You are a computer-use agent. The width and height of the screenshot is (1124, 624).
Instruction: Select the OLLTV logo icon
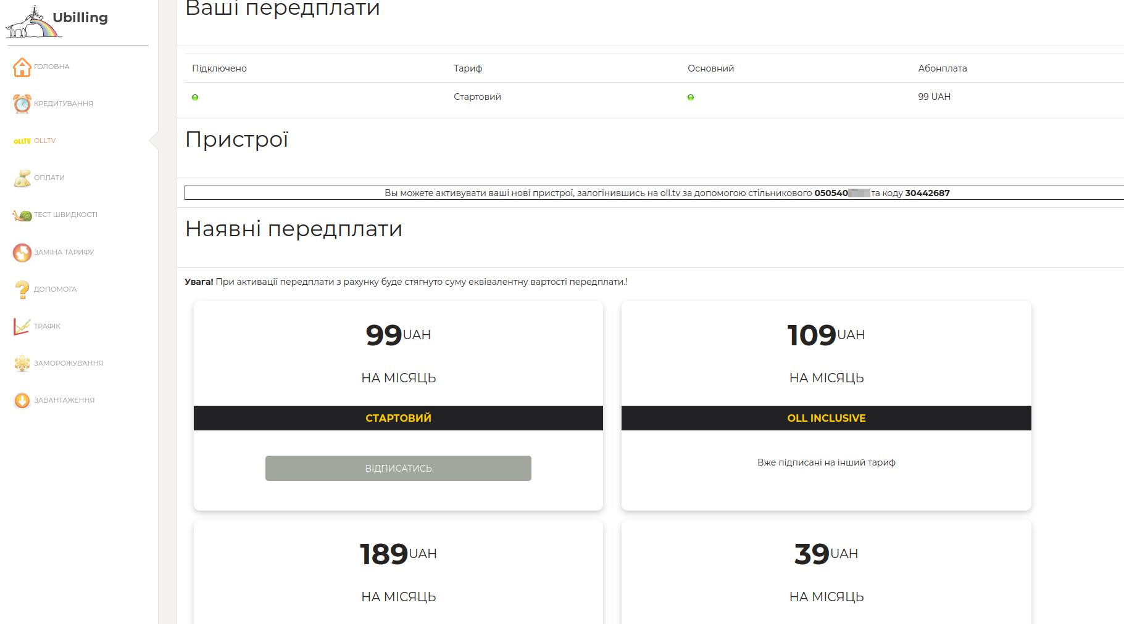22,141
